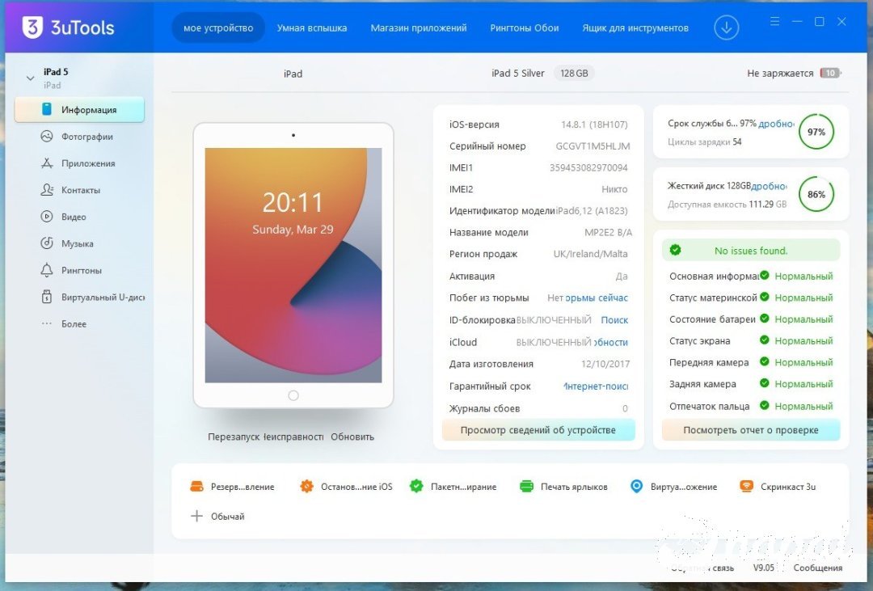This screenshot has width=873, height=591.
Task: Open Ящик для инструментов tab
Action: [x=635, y=27]
